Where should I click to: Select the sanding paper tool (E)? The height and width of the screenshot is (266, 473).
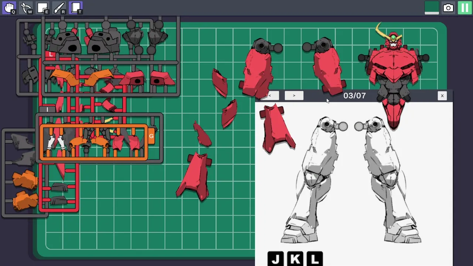(x=42, y=8)
